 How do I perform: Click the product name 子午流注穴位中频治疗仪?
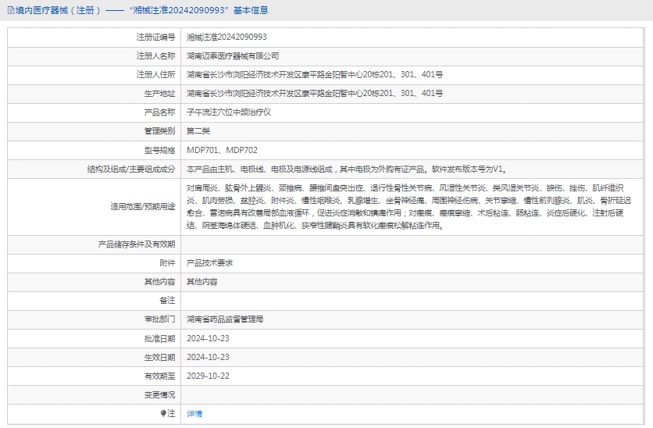click(x=229, y=112)
